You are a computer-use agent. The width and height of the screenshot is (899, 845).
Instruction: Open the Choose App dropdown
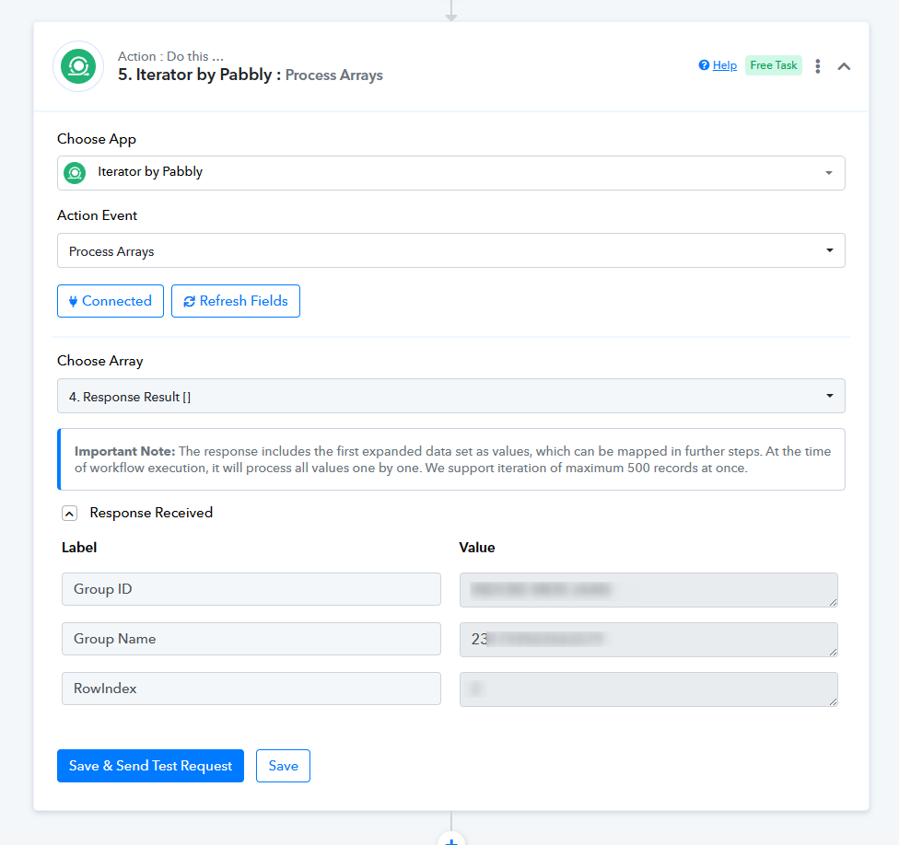pyautogui.click(x=451, y=173)
